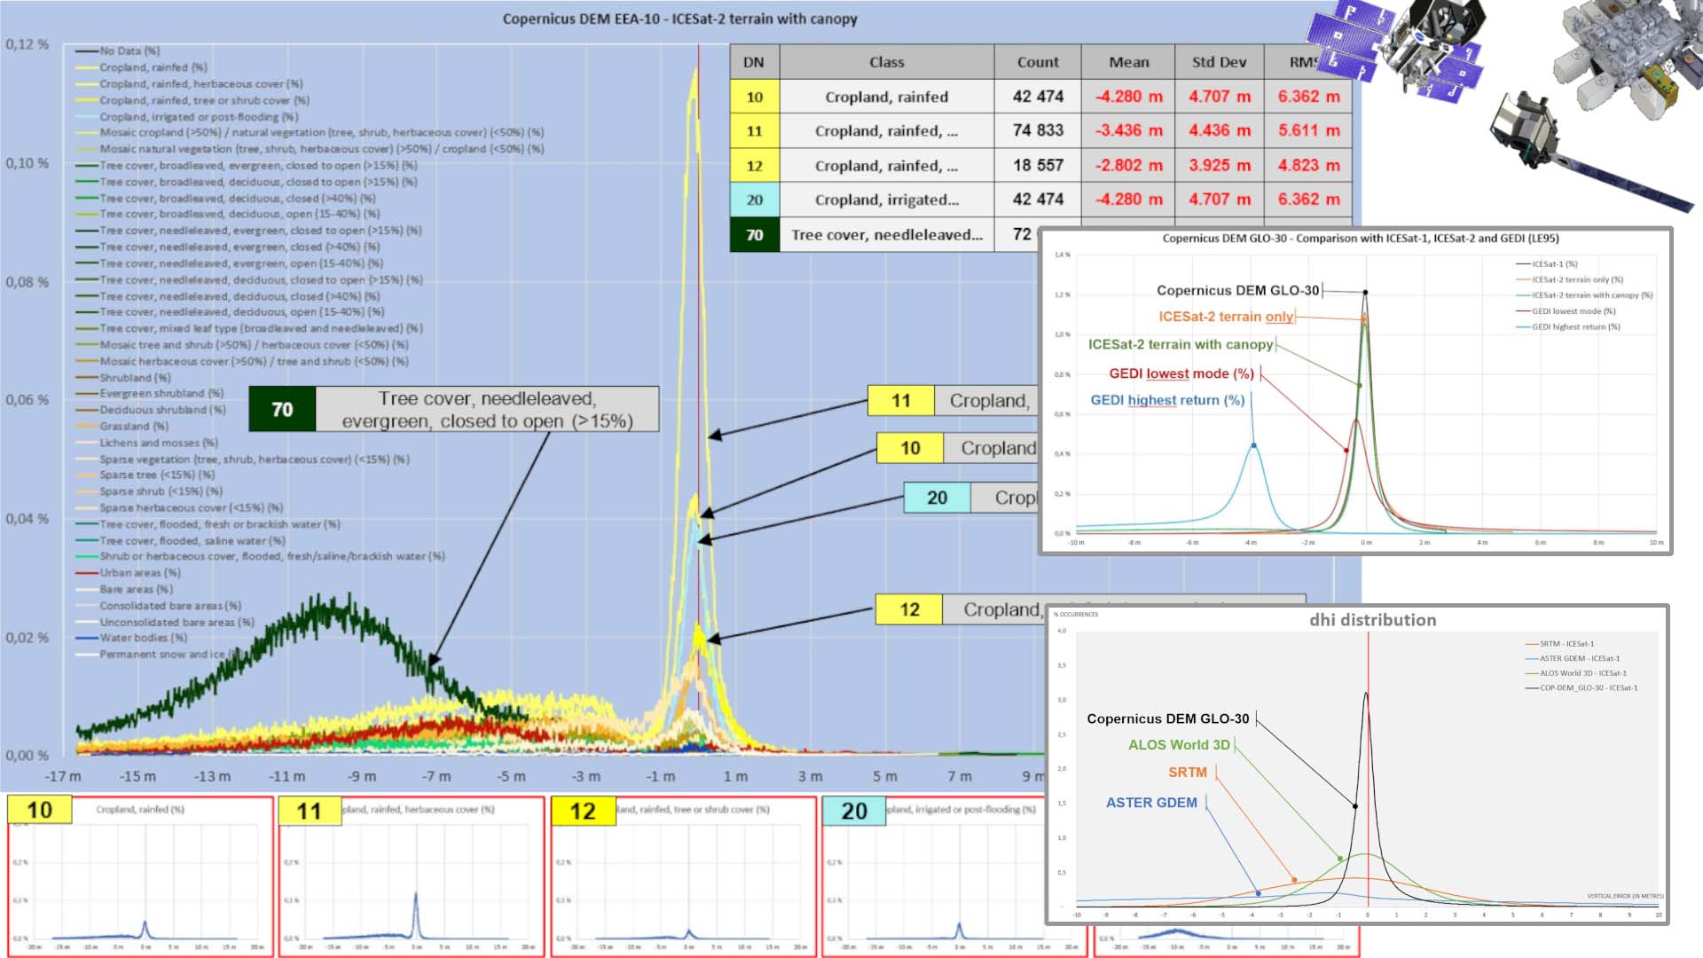Click the '70 Tree cover, needleleaved, evergreen' callout box

click(454, 409)
